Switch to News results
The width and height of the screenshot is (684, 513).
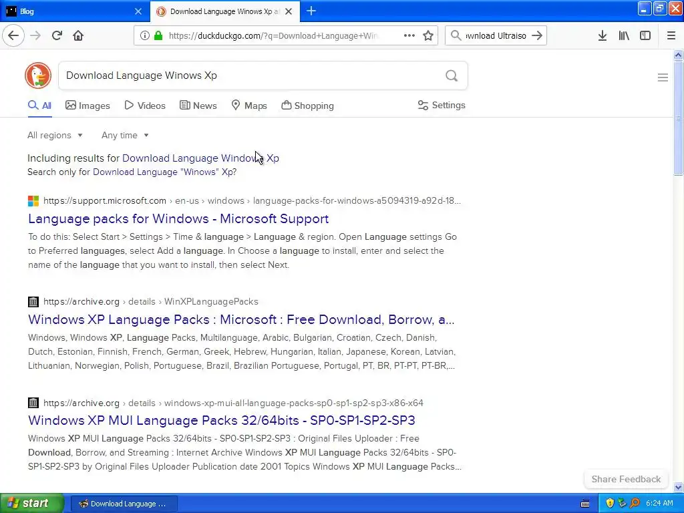(198, 106)
